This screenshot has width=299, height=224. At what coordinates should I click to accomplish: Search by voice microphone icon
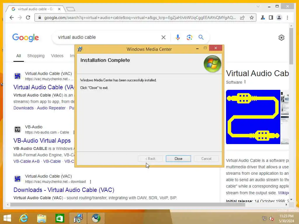[x=178, y=37]
